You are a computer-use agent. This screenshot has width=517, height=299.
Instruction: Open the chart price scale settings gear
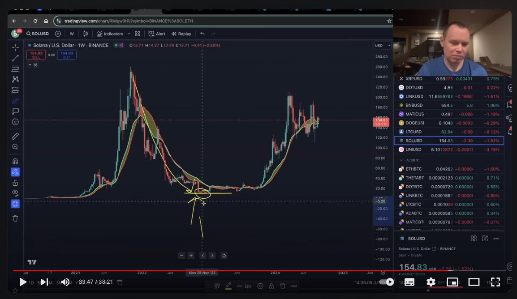pyautogui.click(x=383, y=273)
